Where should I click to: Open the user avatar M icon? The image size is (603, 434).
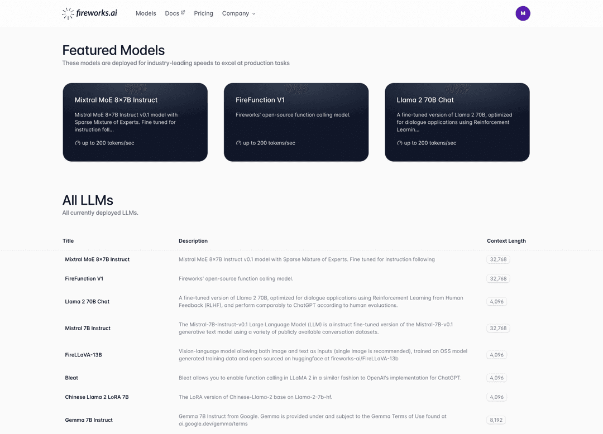coord(523,13)
